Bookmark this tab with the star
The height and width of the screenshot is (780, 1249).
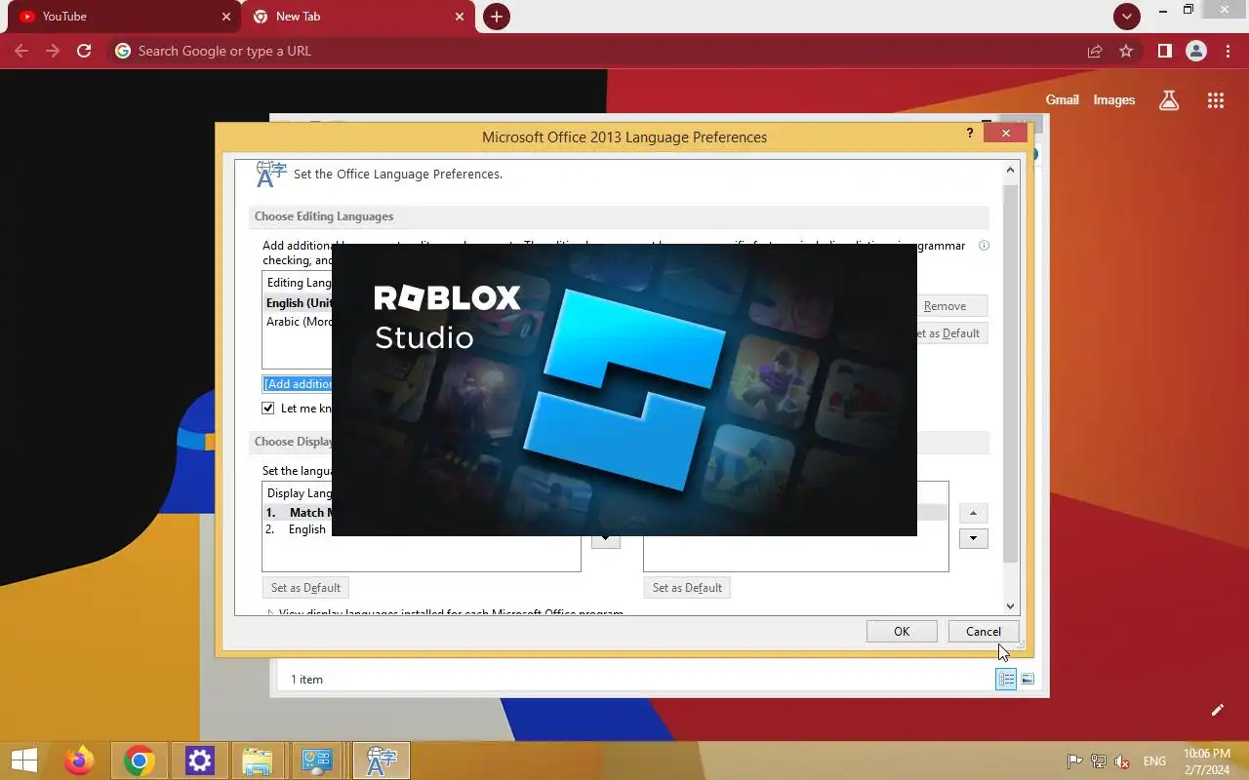1126,51
